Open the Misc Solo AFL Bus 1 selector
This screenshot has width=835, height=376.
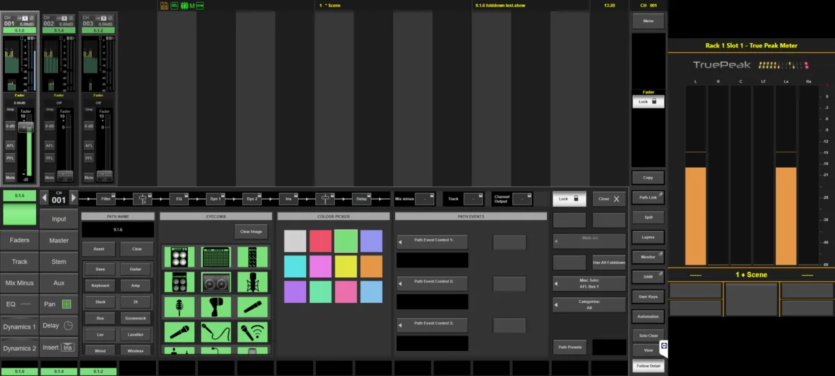[589, 284]
